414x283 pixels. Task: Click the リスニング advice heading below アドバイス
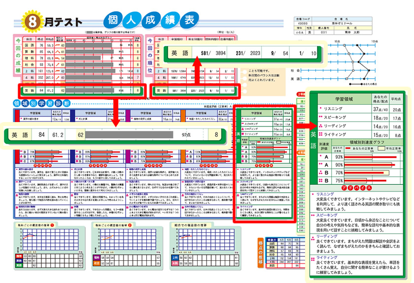(x=325, y=194)
